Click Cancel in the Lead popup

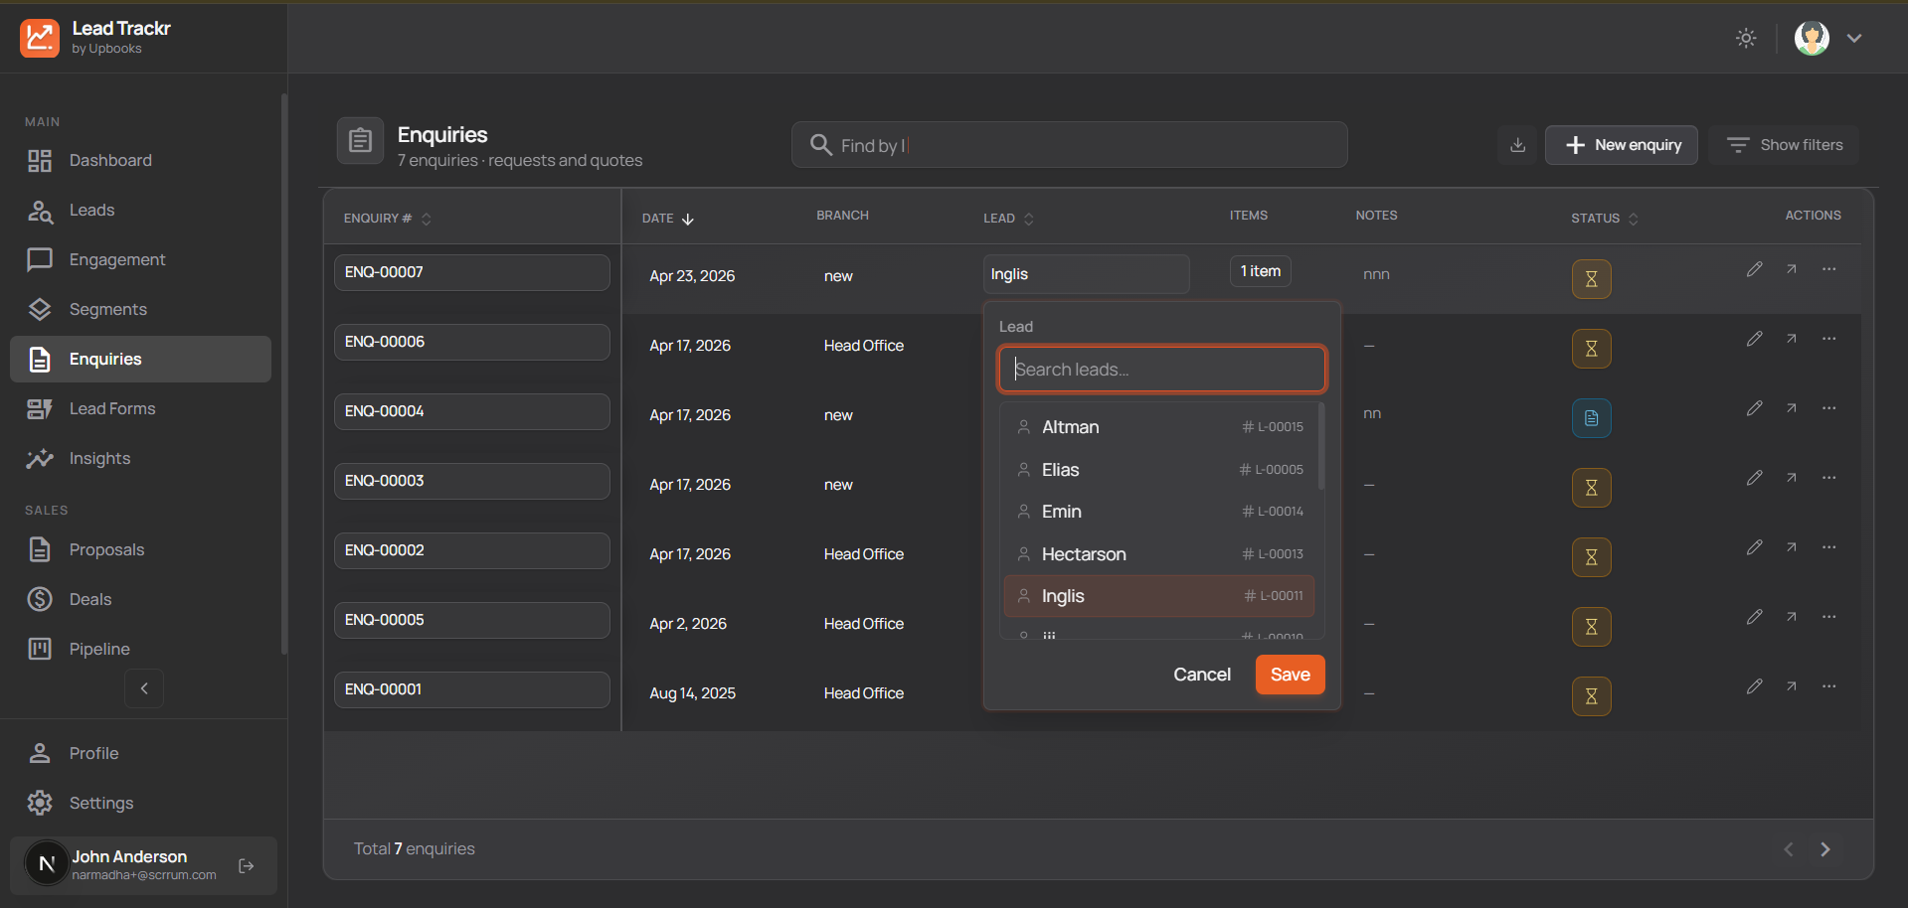point(1201,675)
